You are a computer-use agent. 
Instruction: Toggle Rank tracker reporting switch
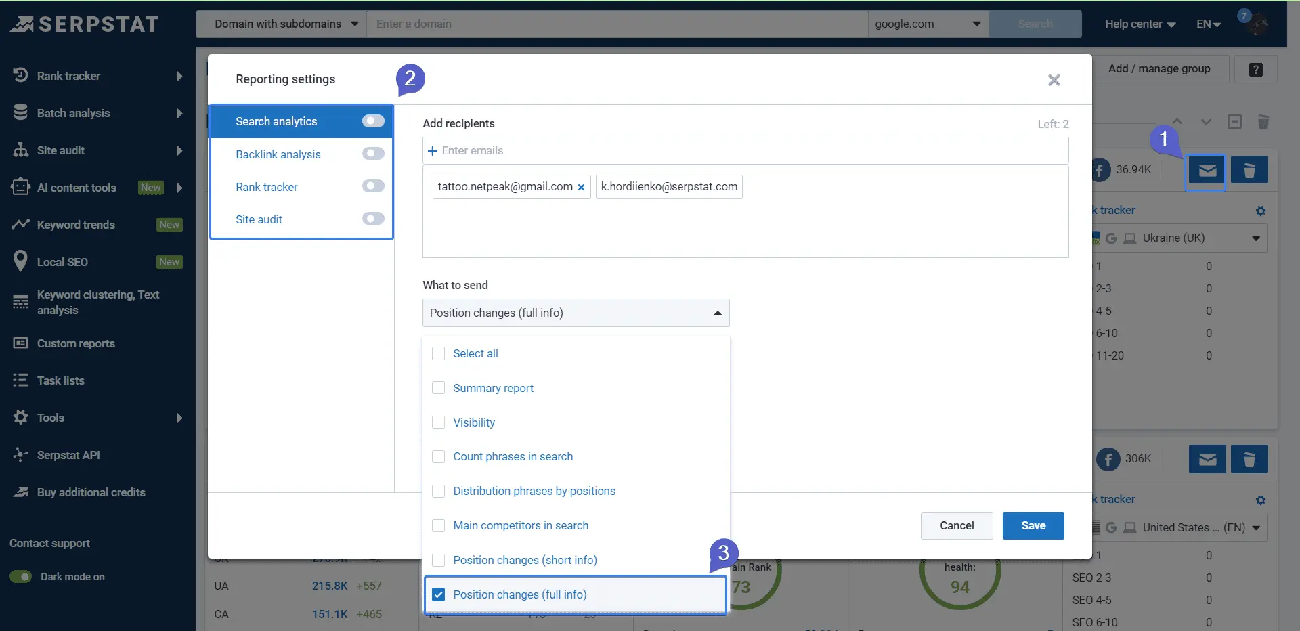tap(373, 186)
